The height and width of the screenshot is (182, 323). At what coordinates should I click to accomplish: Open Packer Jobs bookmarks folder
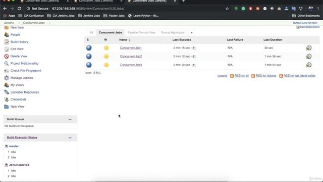coord(114,16)
